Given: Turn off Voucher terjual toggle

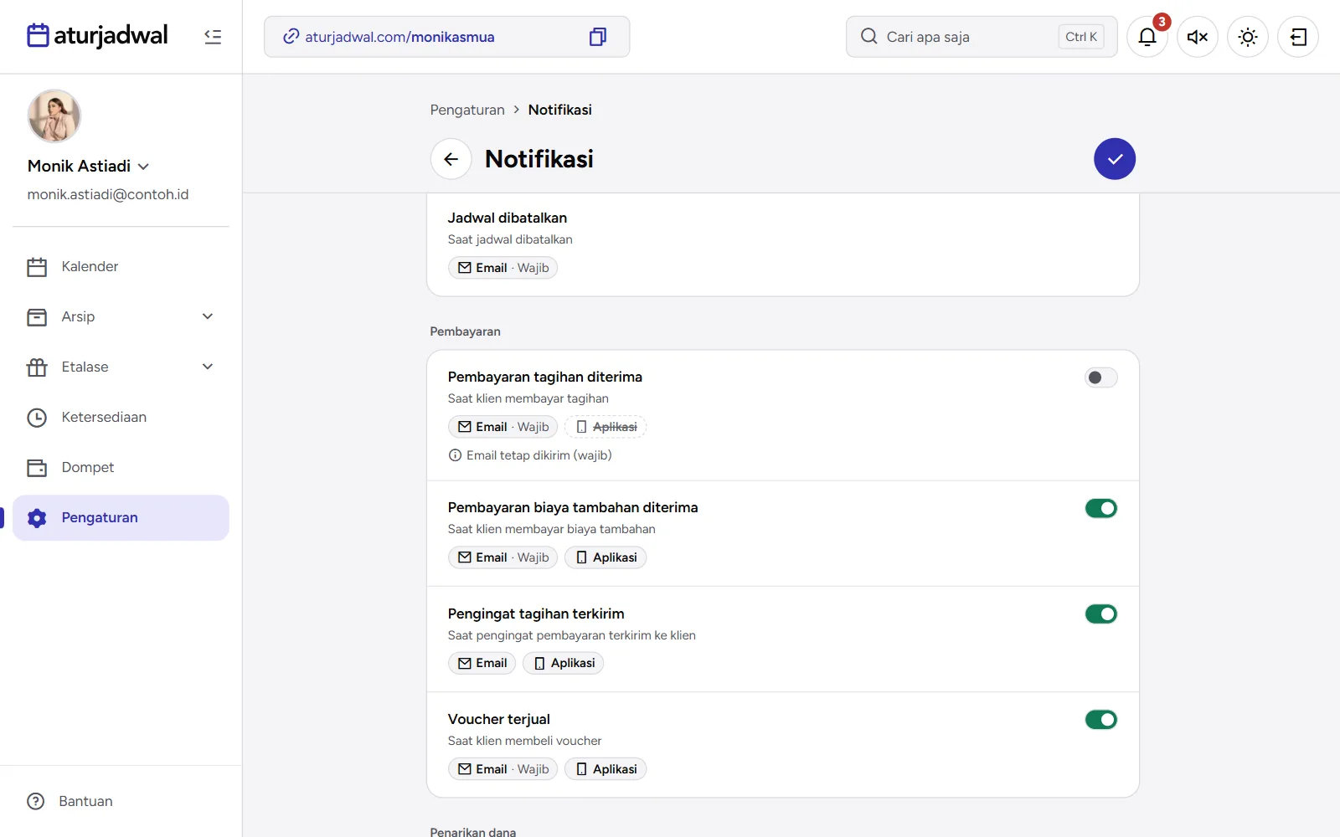Looking at the screenshot, I should pos(1101,720).
